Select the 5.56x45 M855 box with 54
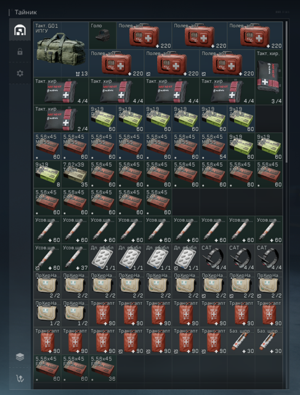Screen dimensions: 300x395 214,147
